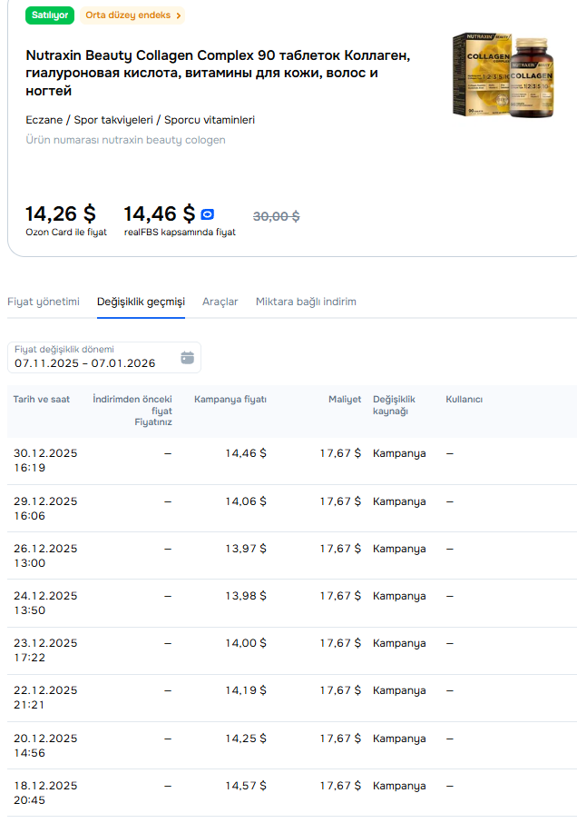Click the 13,98 $ campaign price cell

click(x=246, y=596)
